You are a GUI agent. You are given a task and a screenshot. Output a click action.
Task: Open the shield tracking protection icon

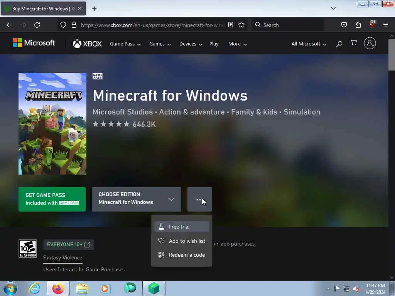[63, 25]
